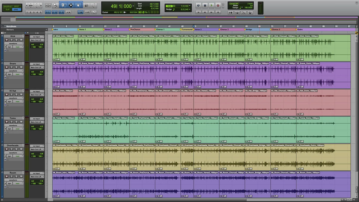Click the Stop button in transport
This screenshot has width=359, height=202.
[x=205, y=5]
